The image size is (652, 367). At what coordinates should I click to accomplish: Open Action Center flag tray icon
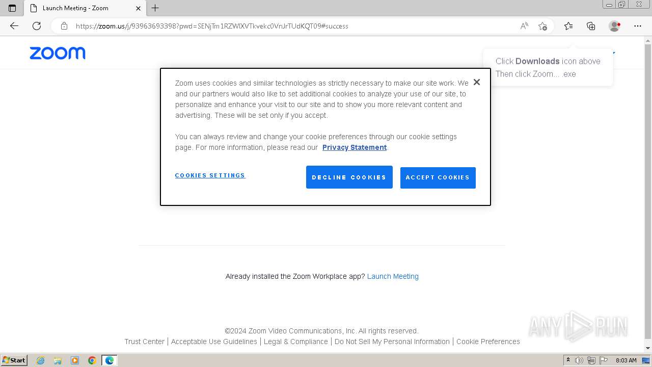[603, 360]
